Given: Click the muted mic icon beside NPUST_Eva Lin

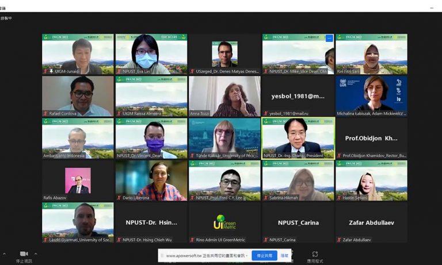Looking at the screenshot, I should (119, 71).
